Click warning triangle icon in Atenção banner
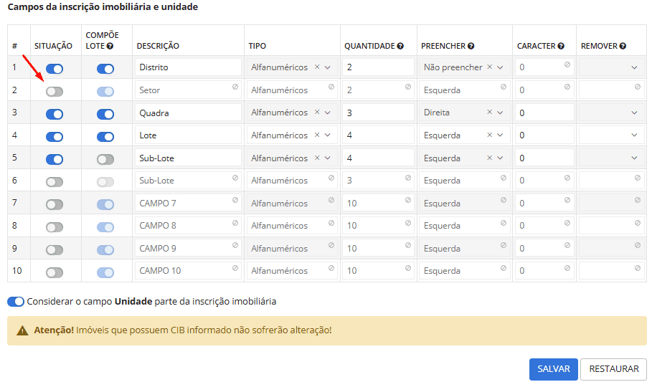 point(22,330)
